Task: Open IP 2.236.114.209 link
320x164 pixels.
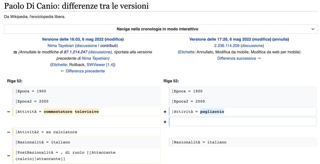Action: (227, 46)
